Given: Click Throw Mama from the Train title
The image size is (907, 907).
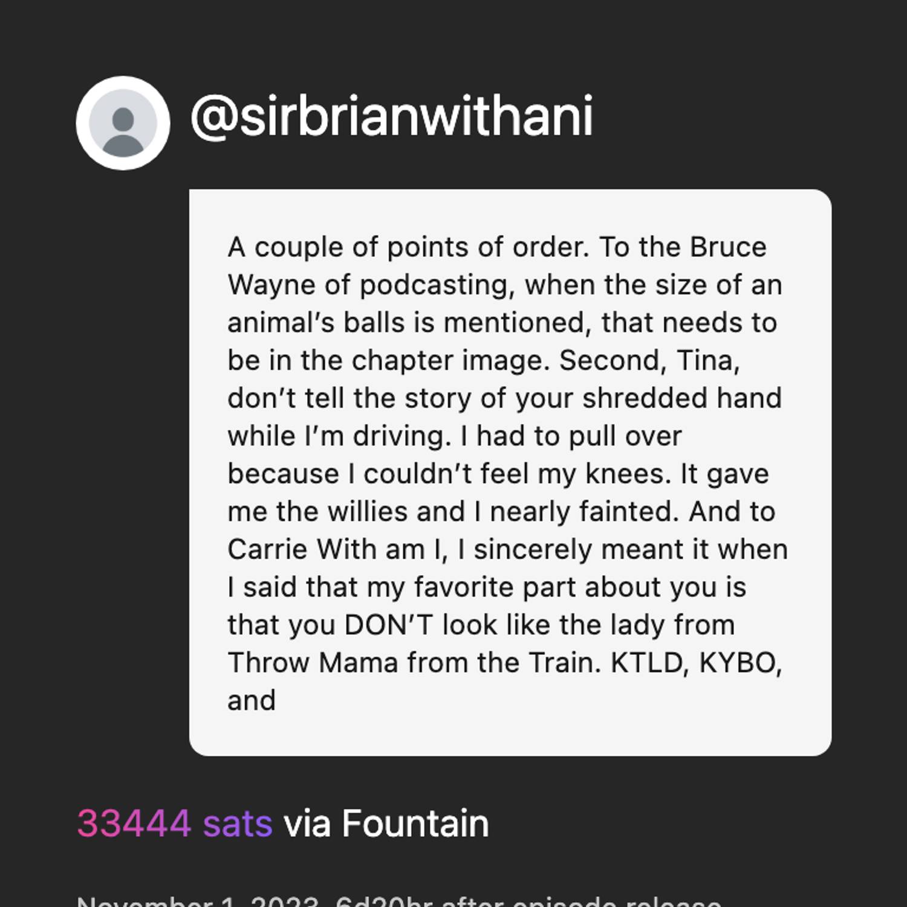Looking at the screenshot, I should (x=414, y=663).
